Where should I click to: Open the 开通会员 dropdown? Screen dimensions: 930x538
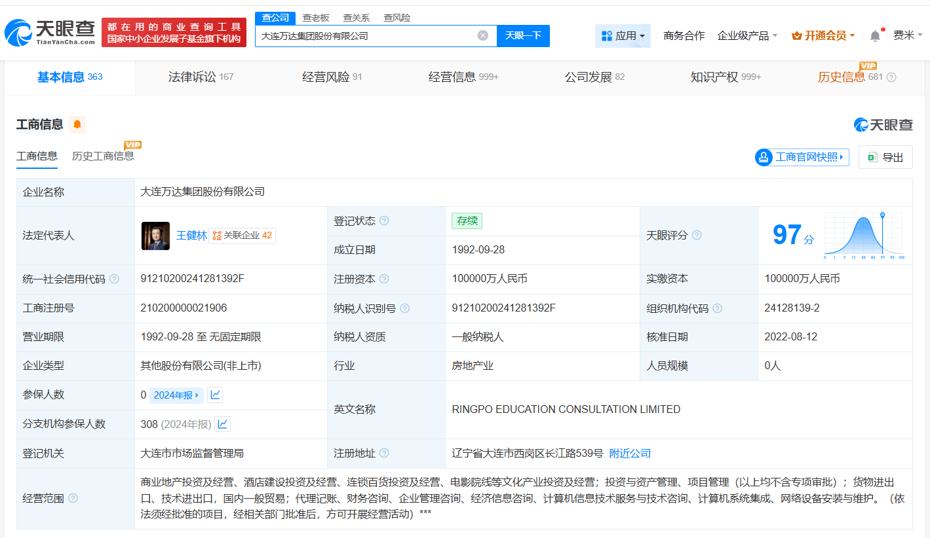point(823,35)
